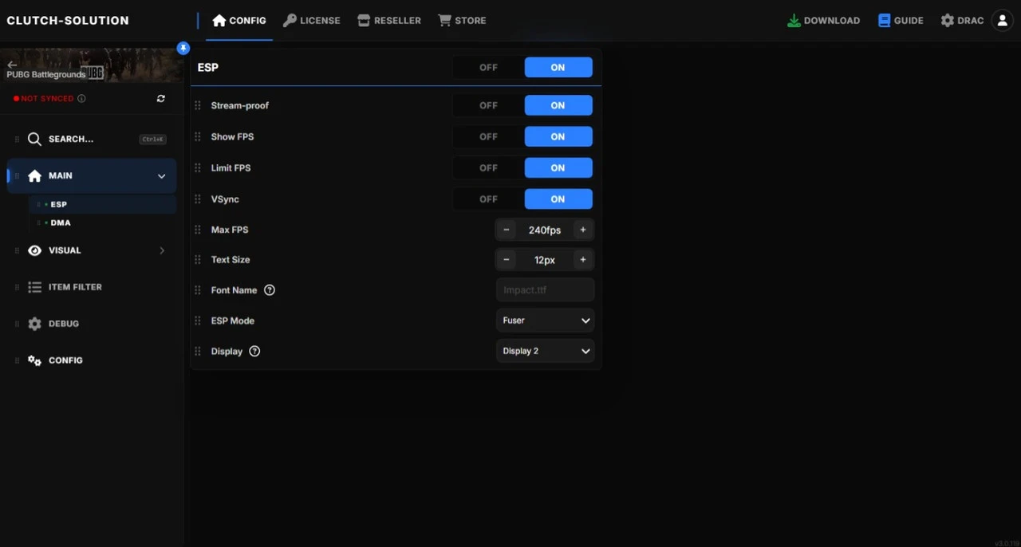
Task: Click the DOWNLOAD button
Action: (823, 21)
